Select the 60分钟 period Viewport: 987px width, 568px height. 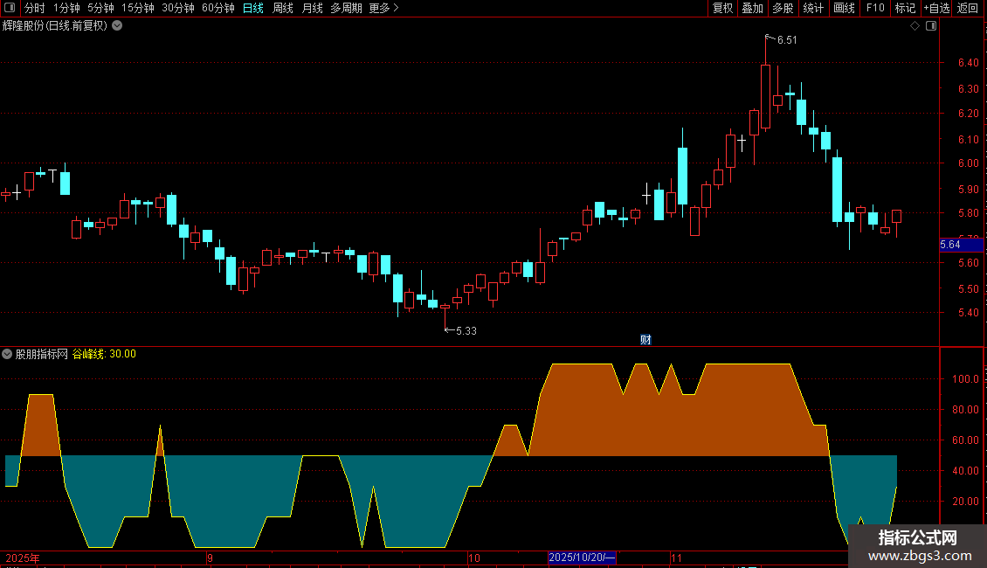[218, 8]
